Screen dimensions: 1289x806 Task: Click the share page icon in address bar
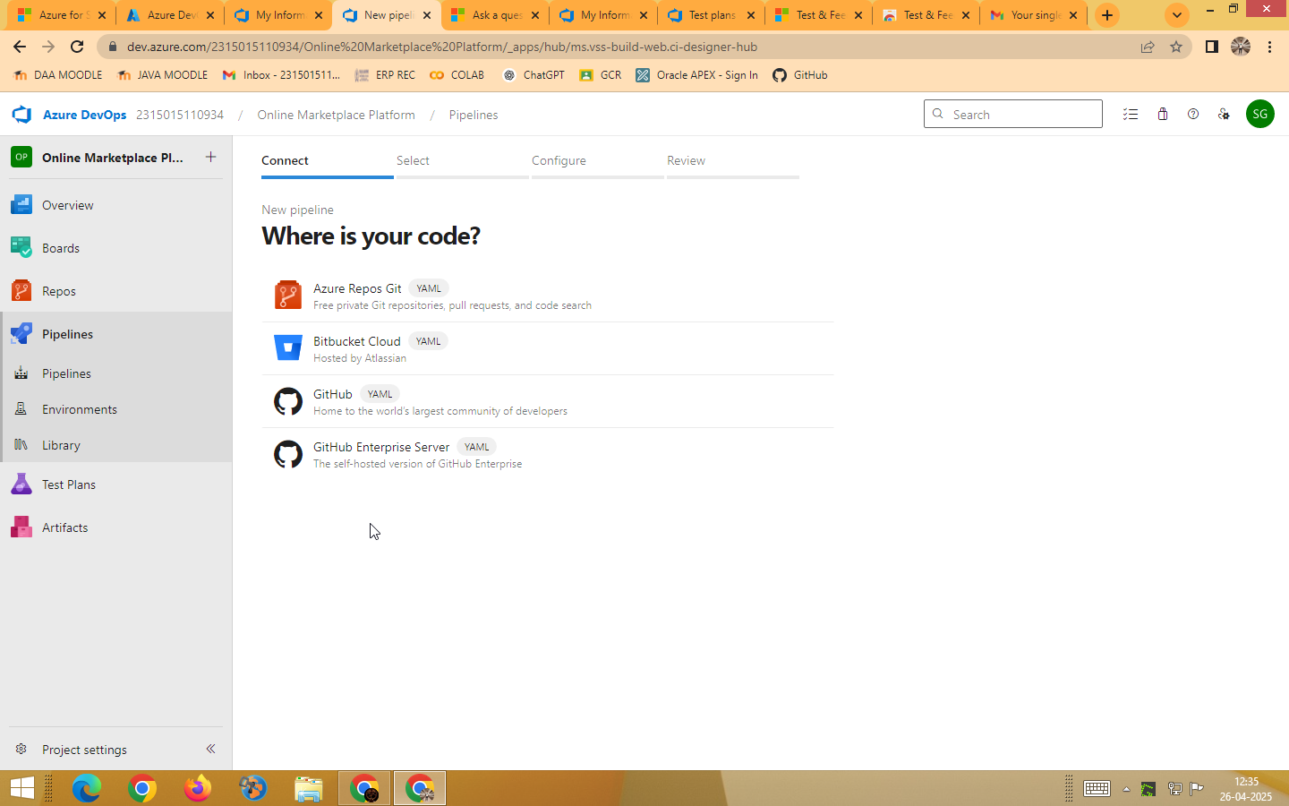pos(1148,47)
